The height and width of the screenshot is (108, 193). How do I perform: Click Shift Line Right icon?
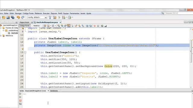pyautogui.click(x=90, y=26)
